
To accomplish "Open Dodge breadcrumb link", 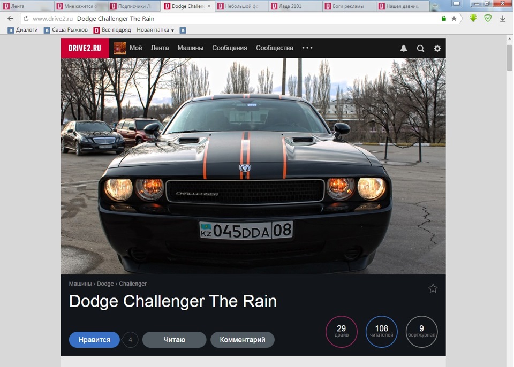I will [105, 284].
